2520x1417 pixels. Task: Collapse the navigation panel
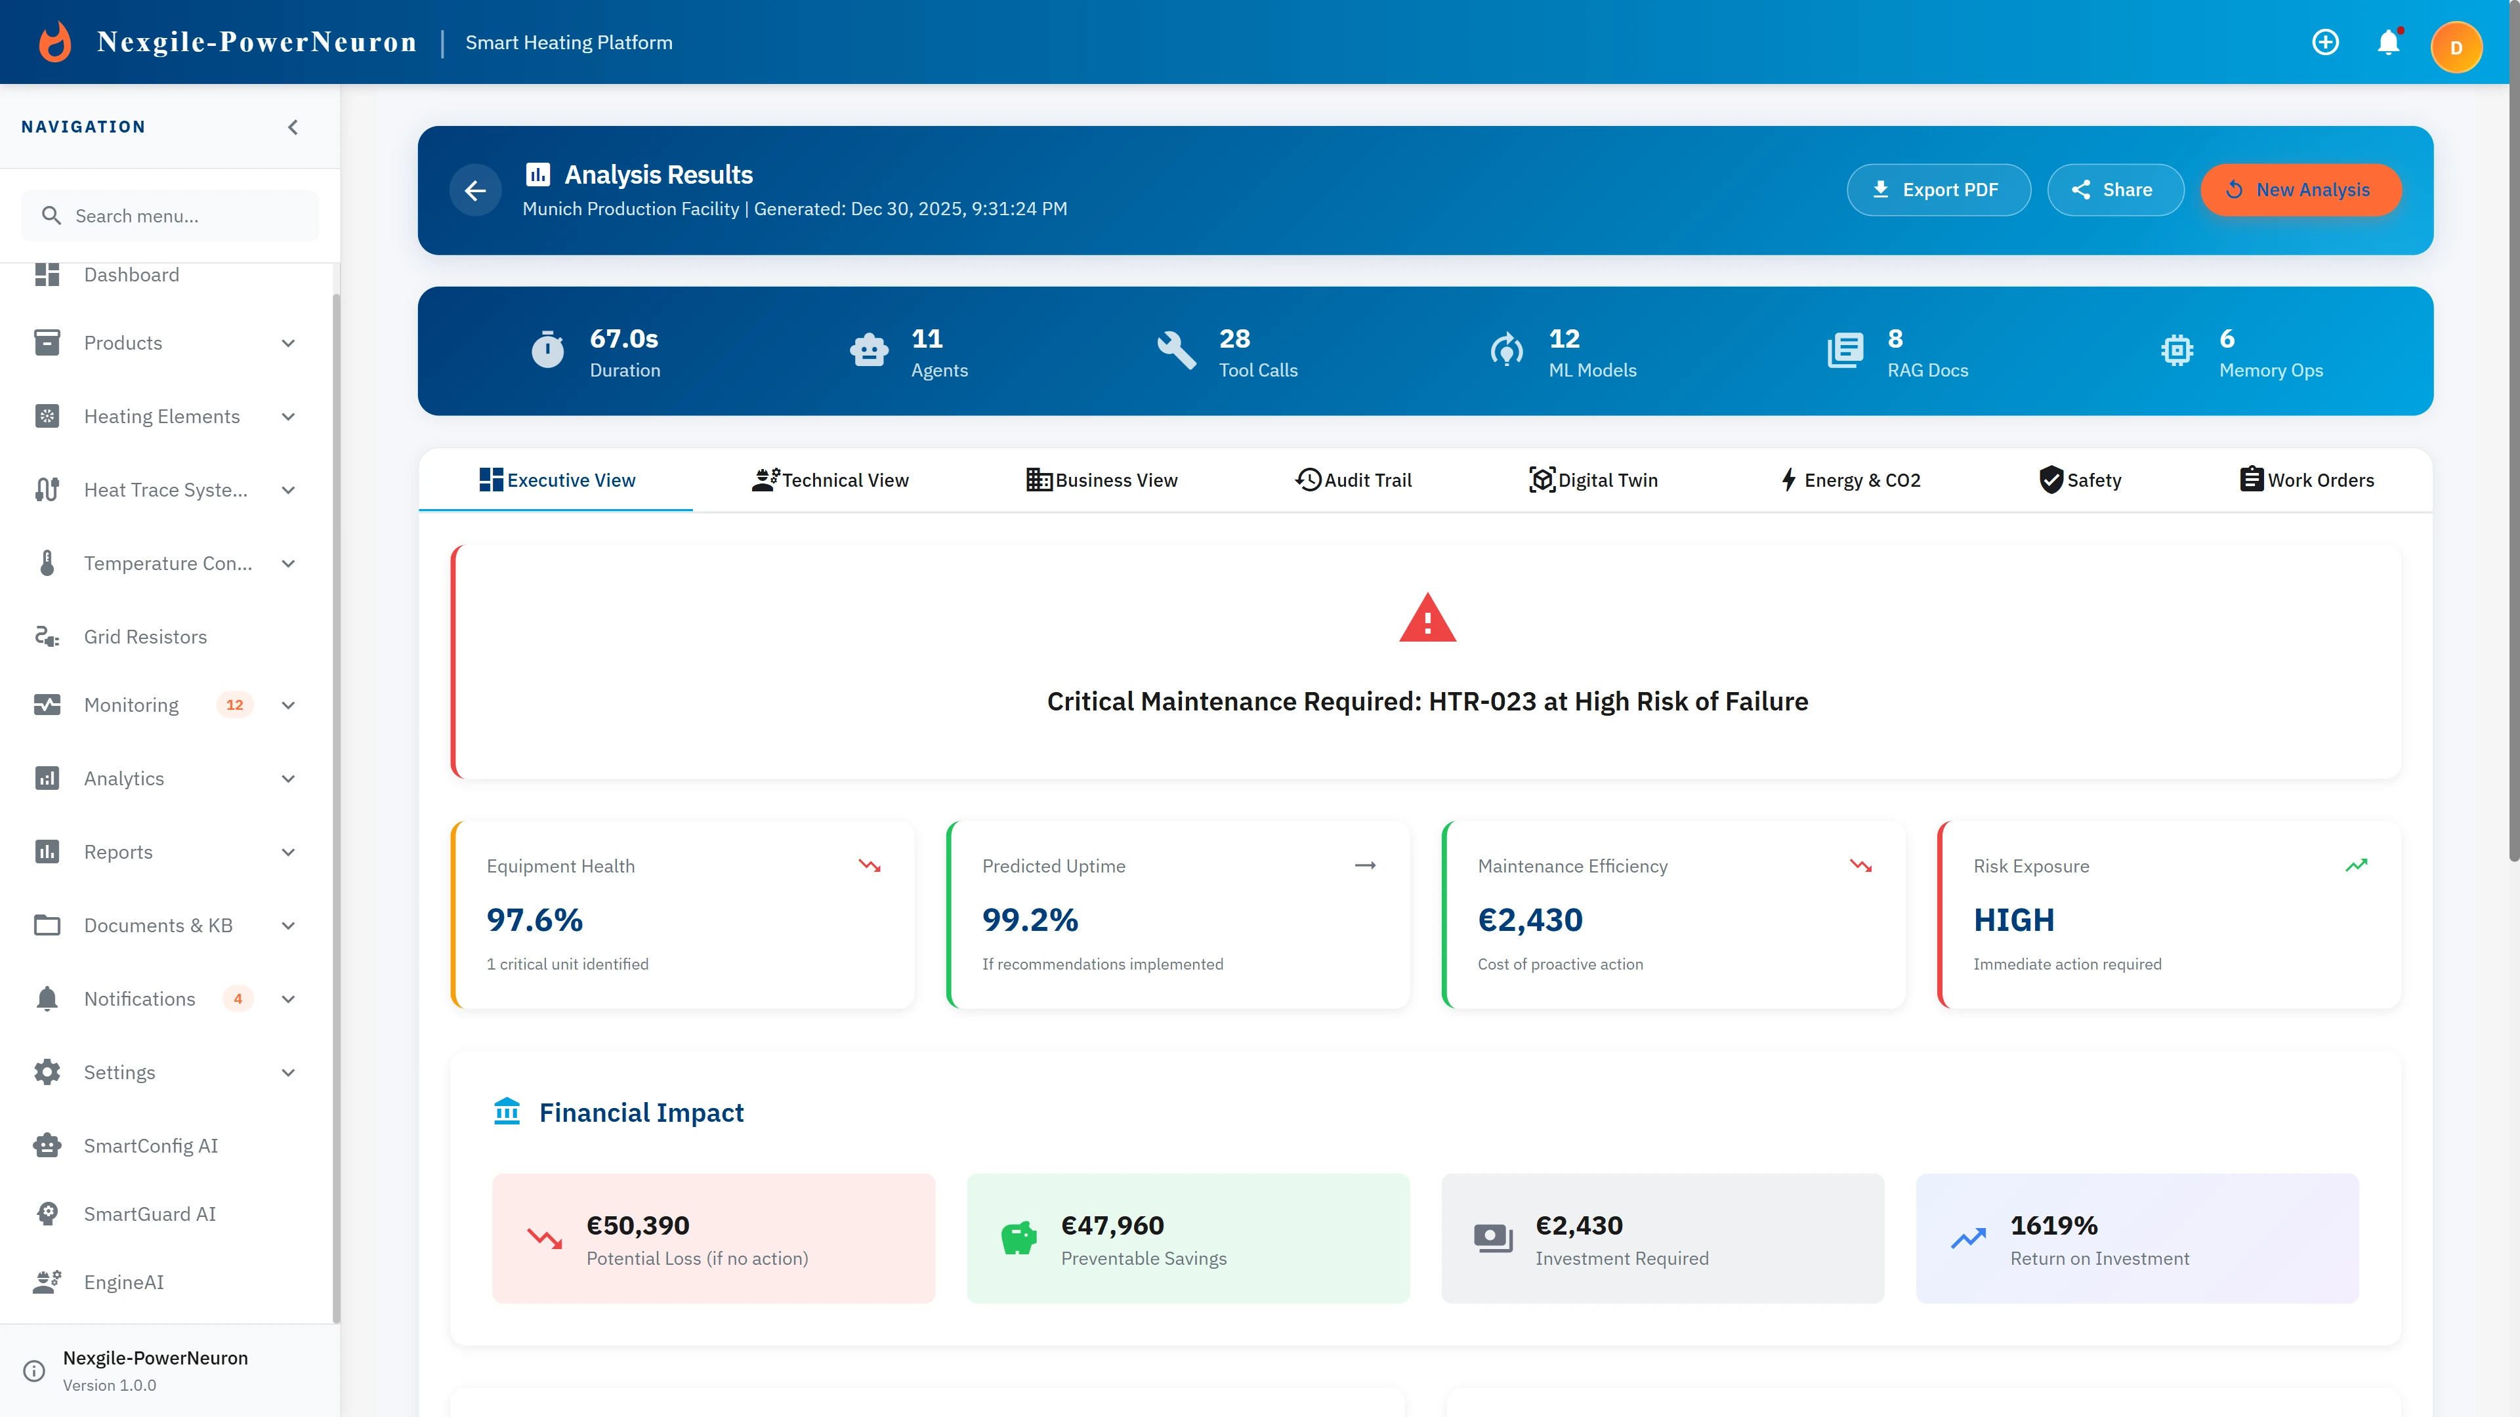point(291,126)
